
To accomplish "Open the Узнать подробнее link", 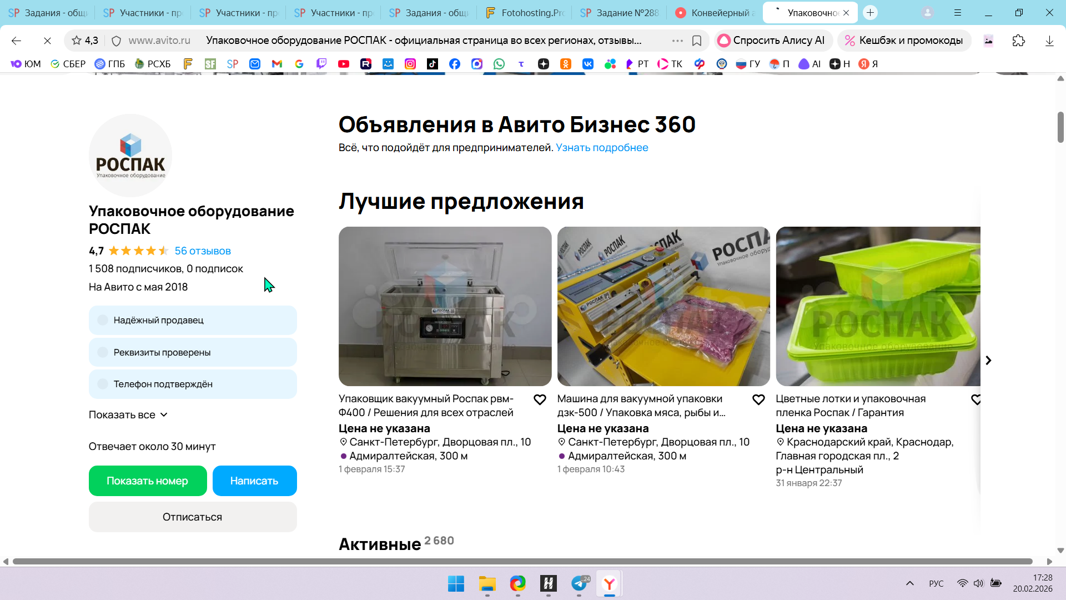I will [602, 148].
